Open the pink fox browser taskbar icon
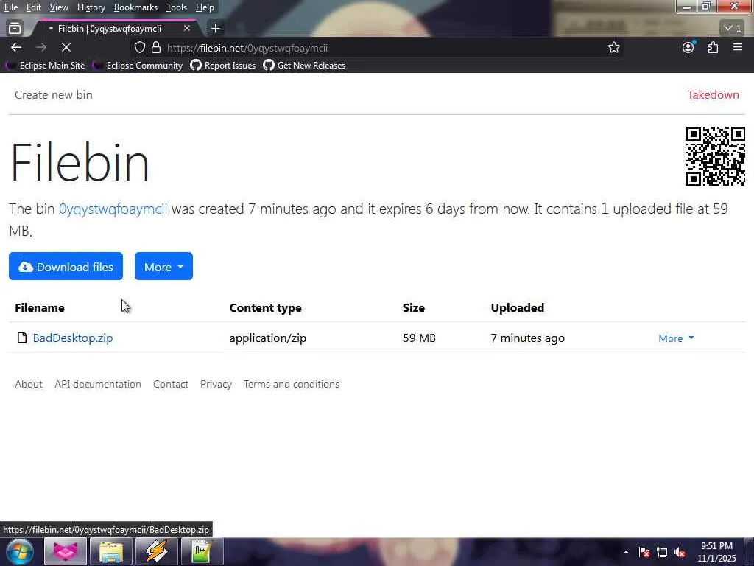754x566 pixels. click(x=65, y=551)
